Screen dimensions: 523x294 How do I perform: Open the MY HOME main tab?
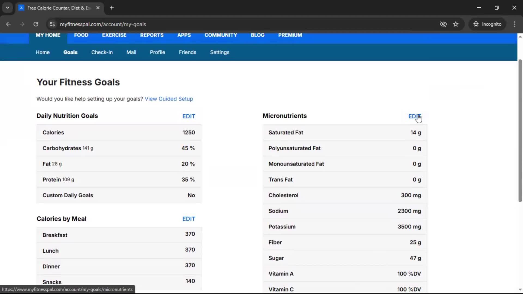click(x=48, y=35)
